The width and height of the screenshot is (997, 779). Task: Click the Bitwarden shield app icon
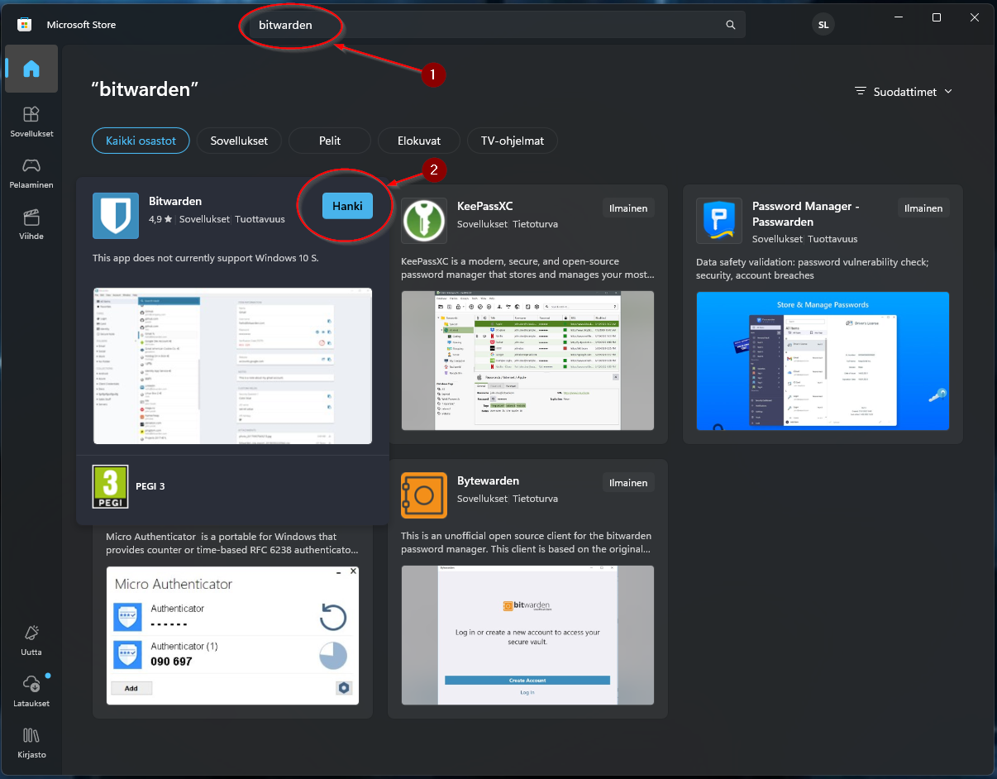(x=116, y=215)
